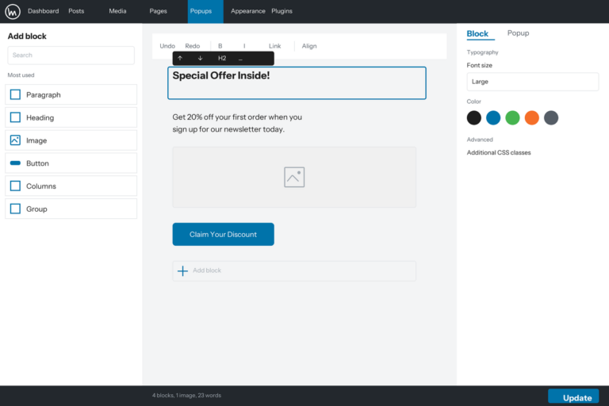Click the Image block icon
This screenshot has height=406, width=609.
(15, 140)
